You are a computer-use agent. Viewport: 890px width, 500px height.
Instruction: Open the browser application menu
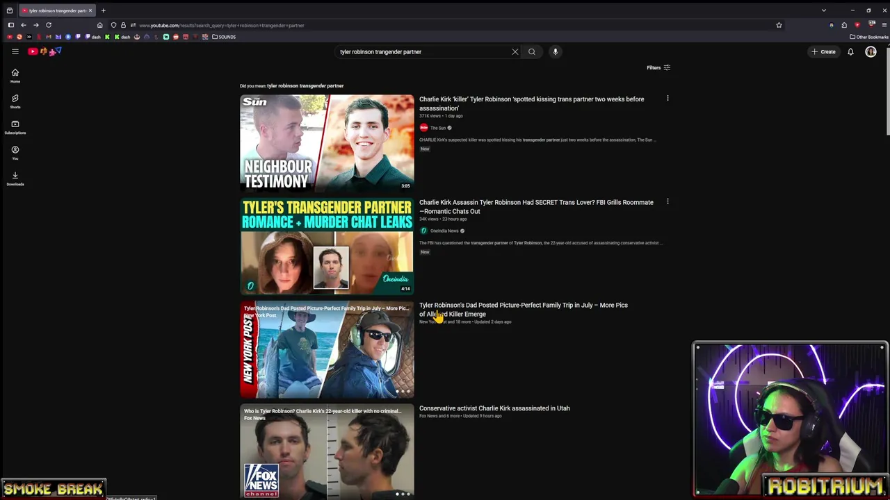(x=884, y=25)
